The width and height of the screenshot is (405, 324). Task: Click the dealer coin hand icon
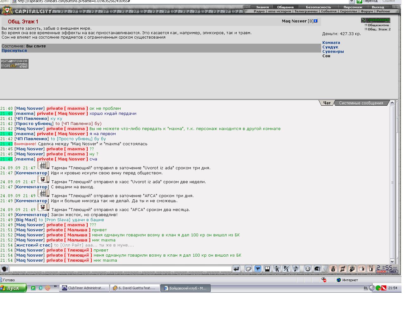[352, 269]
